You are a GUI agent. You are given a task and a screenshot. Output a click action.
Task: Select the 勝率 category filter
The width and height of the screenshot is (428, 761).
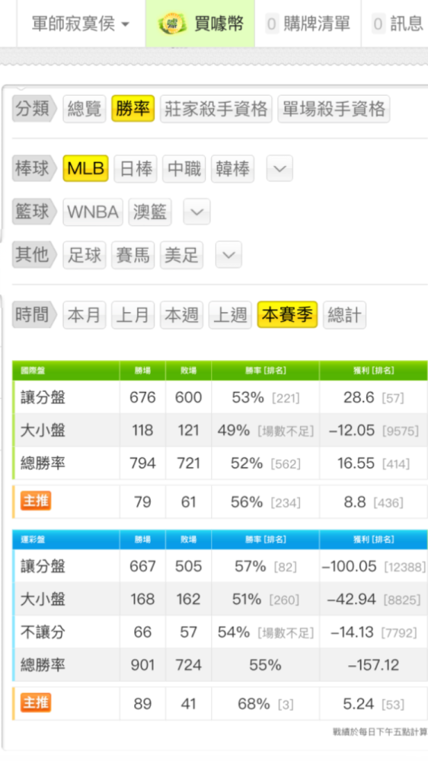pos(133,109)
